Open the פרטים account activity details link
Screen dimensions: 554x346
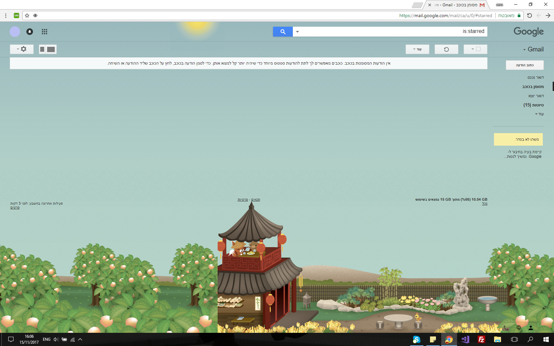click(x=15, y=208)
